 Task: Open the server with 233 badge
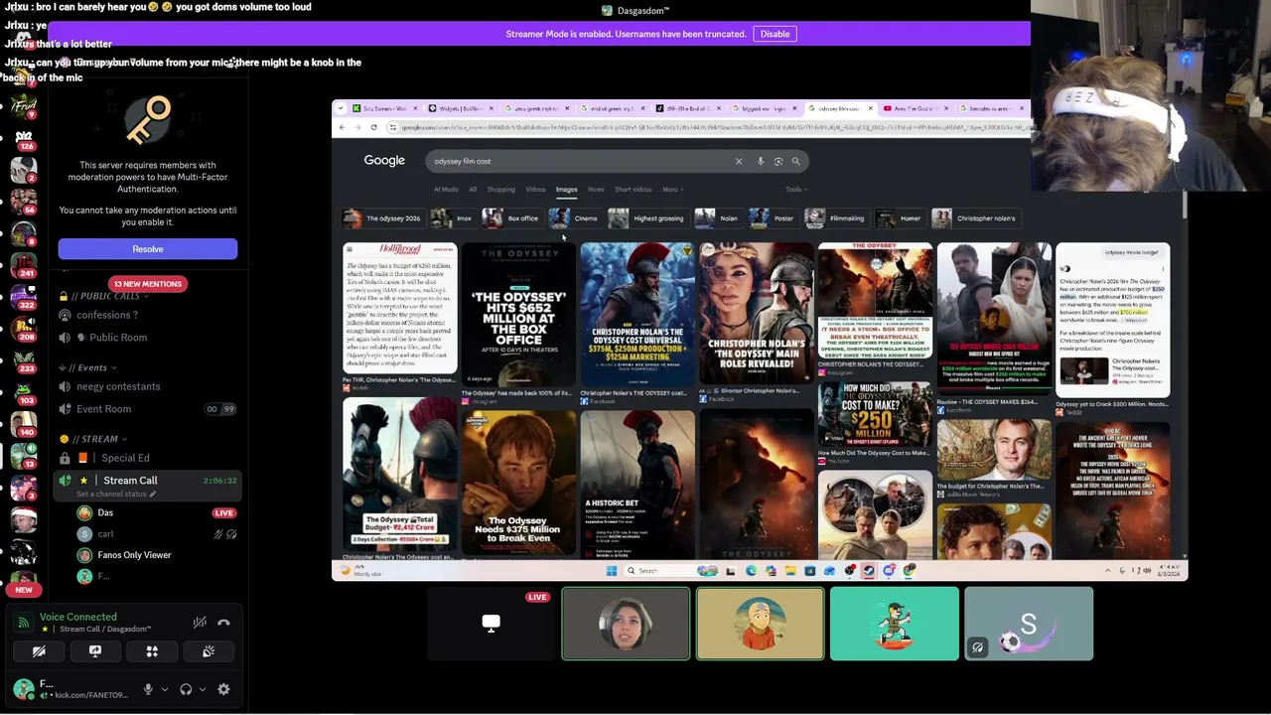[23, 358]
